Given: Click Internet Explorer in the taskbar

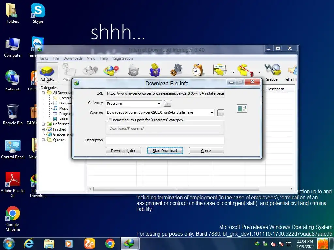Looking at the screenshot, I should (x=29, y=243).
